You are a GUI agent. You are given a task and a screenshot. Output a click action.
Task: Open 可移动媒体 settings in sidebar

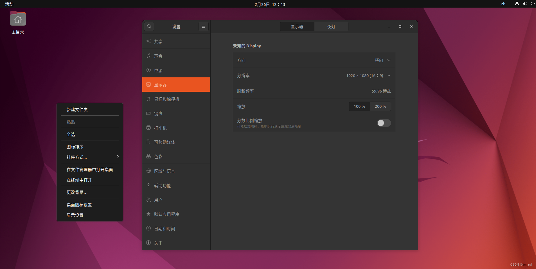coord(176,142)
